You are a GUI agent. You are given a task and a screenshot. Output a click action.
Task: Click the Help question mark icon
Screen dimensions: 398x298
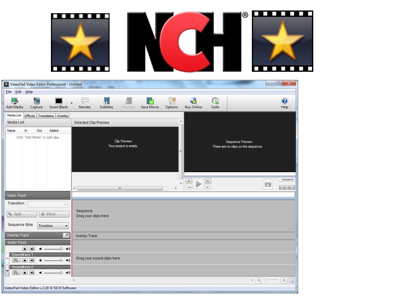click(285, 101)
